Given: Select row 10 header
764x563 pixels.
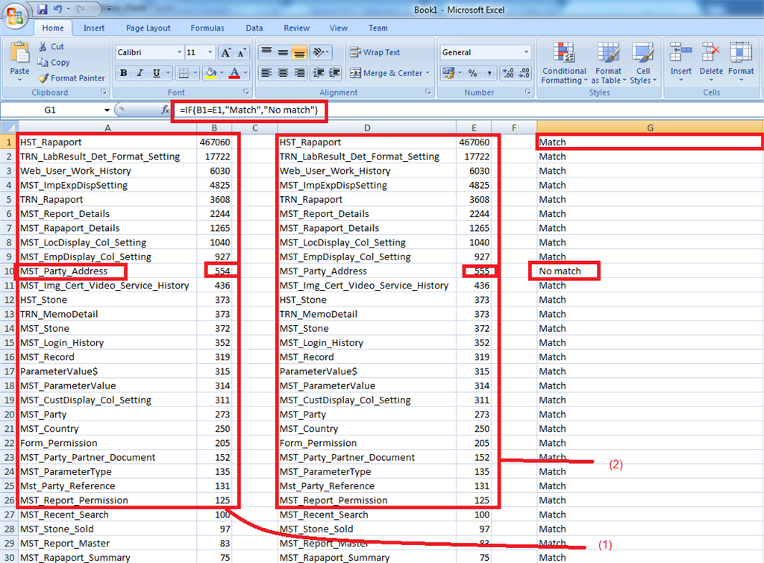Looking at the screenshot, I should point(9,271).
